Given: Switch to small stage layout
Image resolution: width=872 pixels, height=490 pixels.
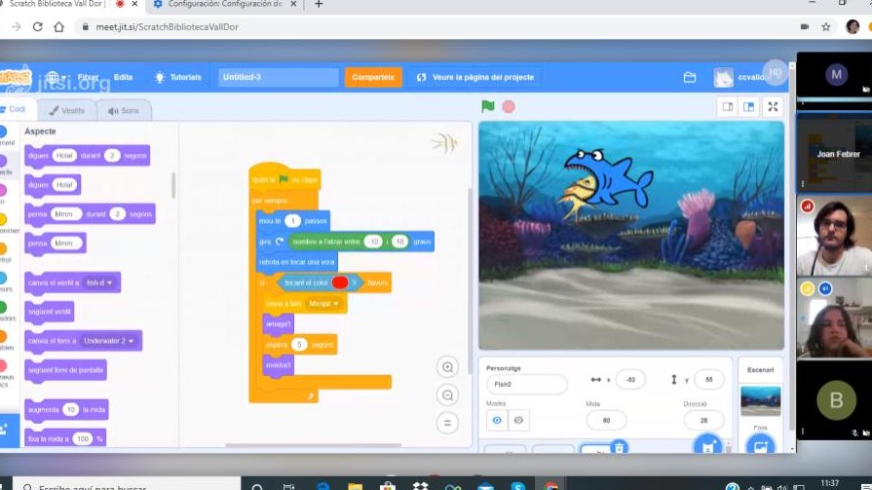Looking at the screenshot, I should coord(728,107).
